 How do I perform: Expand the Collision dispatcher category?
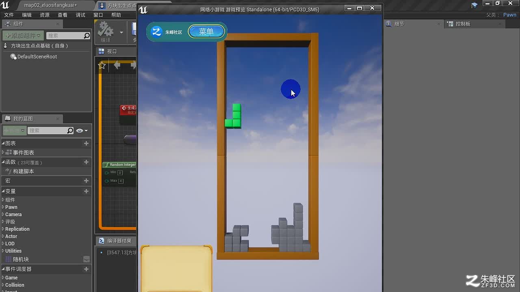(3, 285)
